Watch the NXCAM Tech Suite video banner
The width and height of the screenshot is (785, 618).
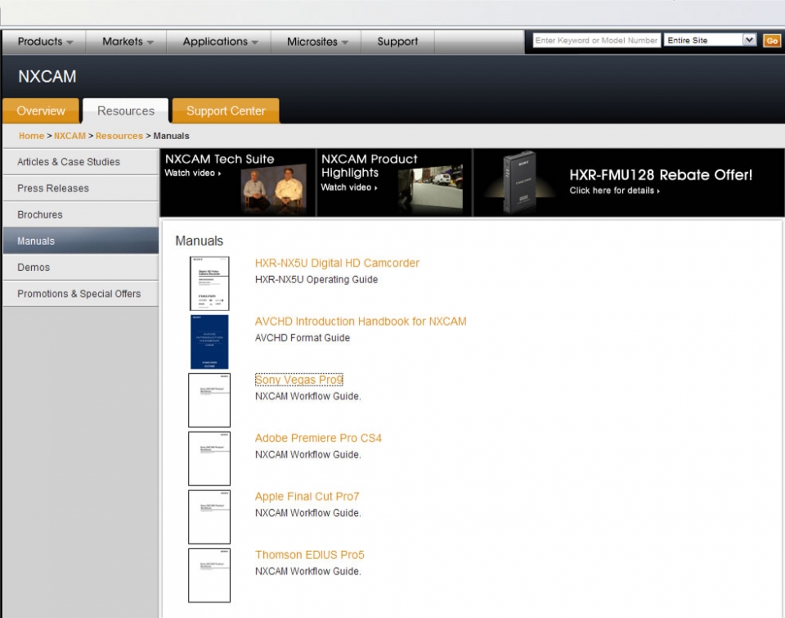[x=237, y=182]
